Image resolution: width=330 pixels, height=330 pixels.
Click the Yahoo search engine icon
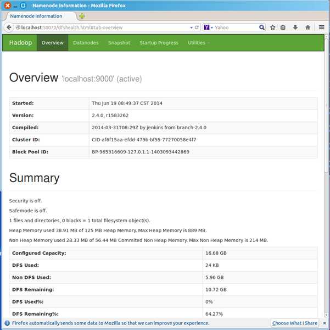(206, 27)
